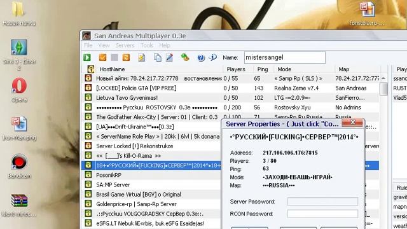Click the ЗАХОДИ-ЕБАШЬ-ИГРАЙ mode value
The image size is (407, 229).
tap(298, 177)
